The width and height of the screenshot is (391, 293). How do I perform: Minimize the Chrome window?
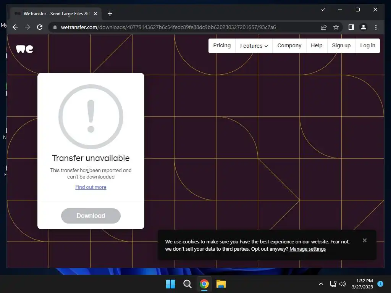340,10
